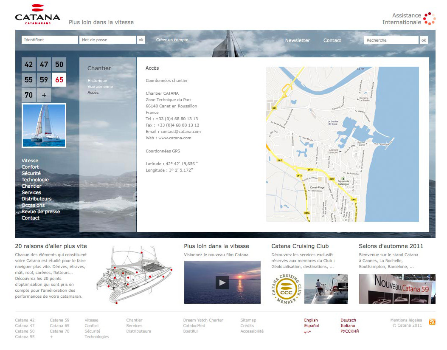Submit login with the ok button
The image size is (447, 350).
click(x=141, y=40)
